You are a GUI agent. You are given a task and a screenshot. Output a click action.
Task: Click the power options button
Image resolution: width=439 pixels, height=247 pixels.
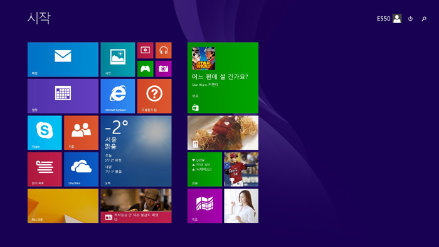(x=410, y=19)
